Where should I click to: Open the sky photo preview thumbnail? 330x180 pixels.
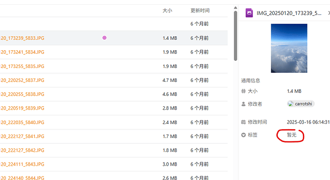pyautogui.click(x=289, y=48)
